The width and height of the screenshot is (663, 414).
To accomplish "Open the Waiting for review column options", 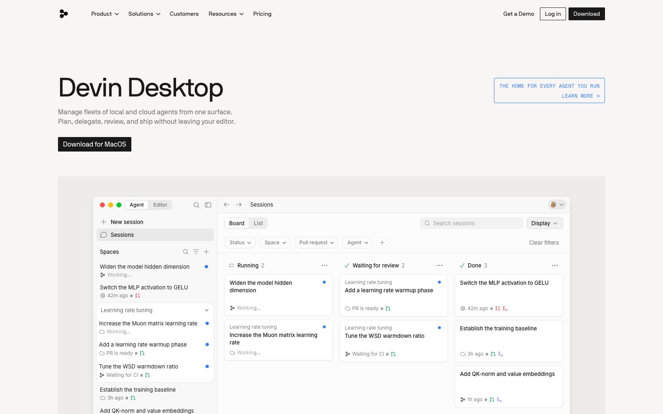I will [440, 265].
